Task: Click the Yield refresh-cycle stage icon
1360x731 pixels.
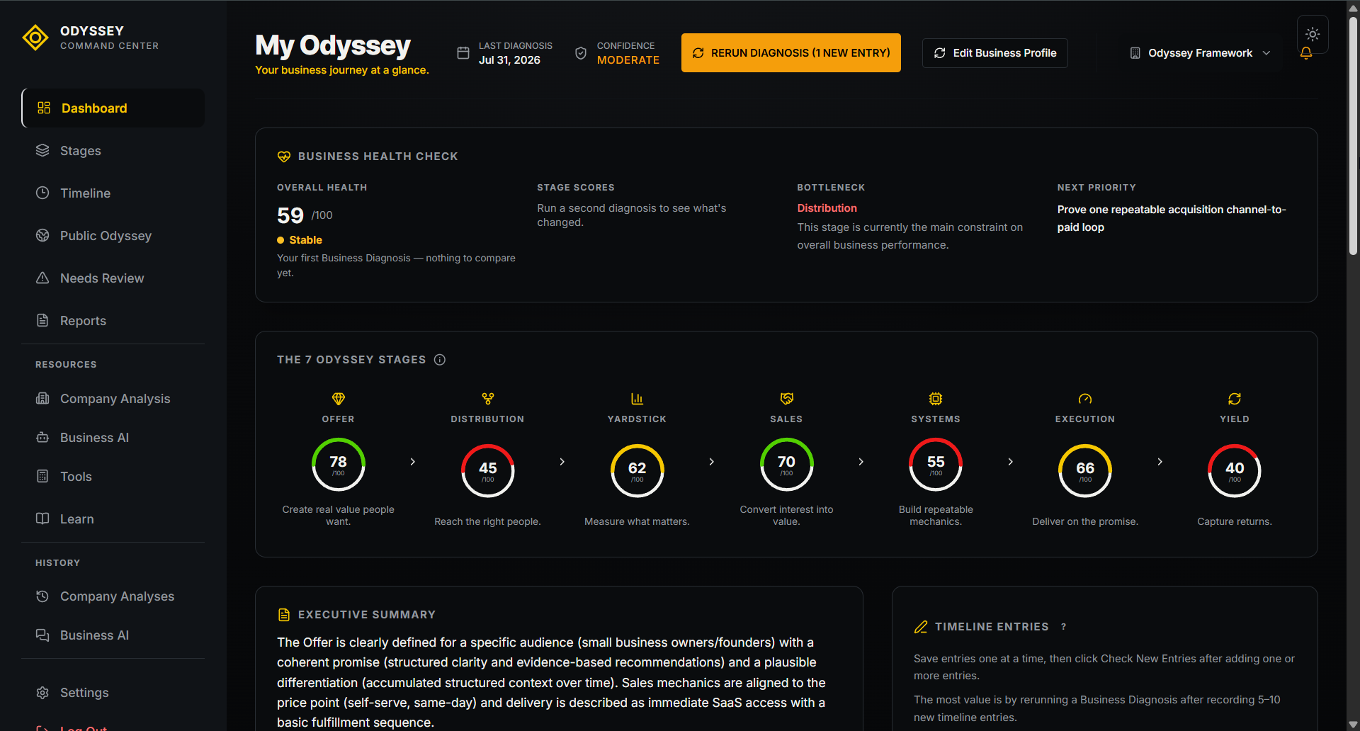Action: click(x=1235, y=399)
